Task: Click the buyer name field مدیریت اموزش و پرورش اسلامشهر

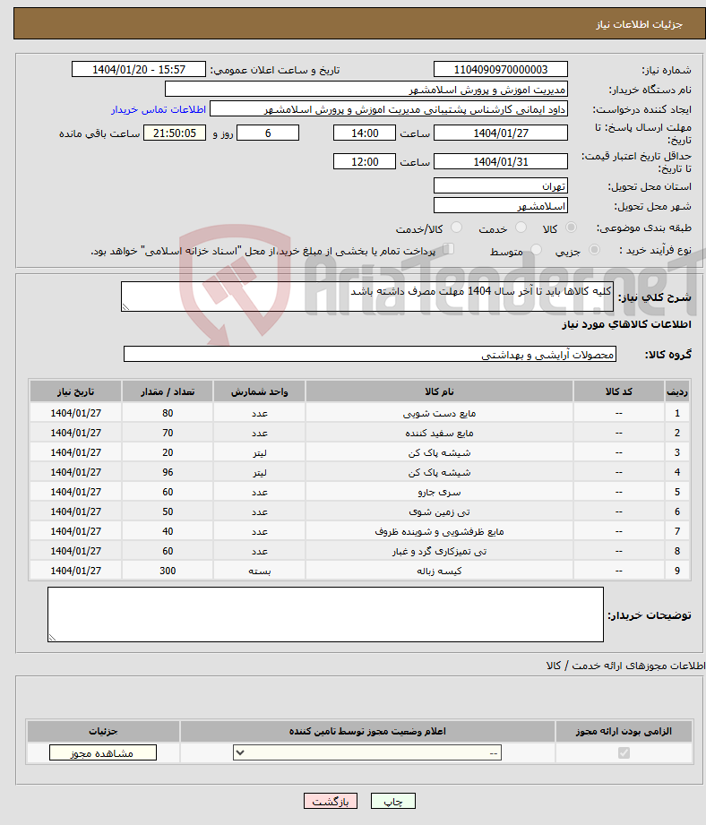Action: point(366,90)
